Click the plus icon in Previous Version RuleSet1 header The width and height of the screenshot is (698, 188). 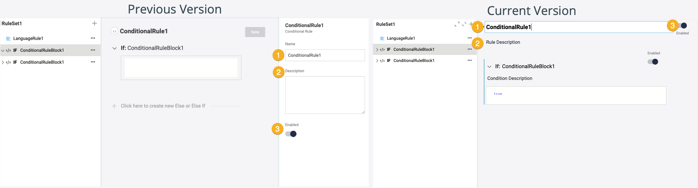94,23
